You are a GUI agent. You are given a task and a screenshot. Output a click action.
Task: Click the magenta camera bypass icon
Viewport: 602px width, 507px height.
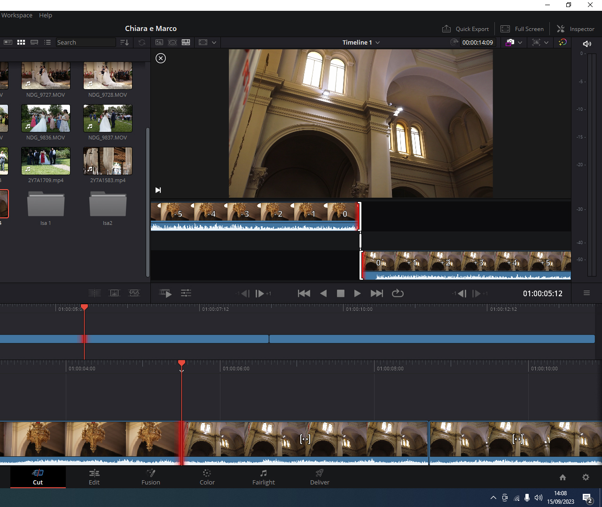pyautogui.click(x=510, y=42)
